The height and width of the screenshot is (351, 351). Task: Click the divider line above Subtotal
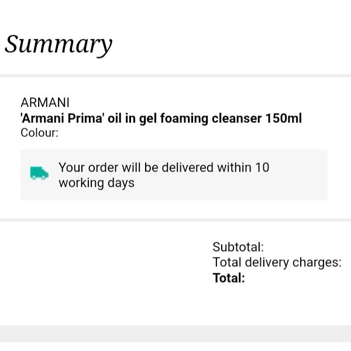175,220
